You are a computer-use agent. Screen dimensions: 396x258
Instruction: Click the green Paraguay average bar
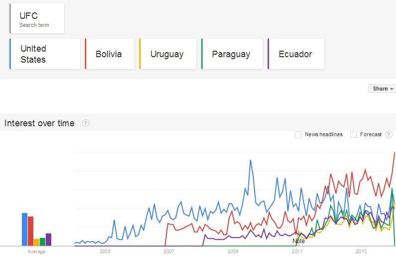[42, 242]
